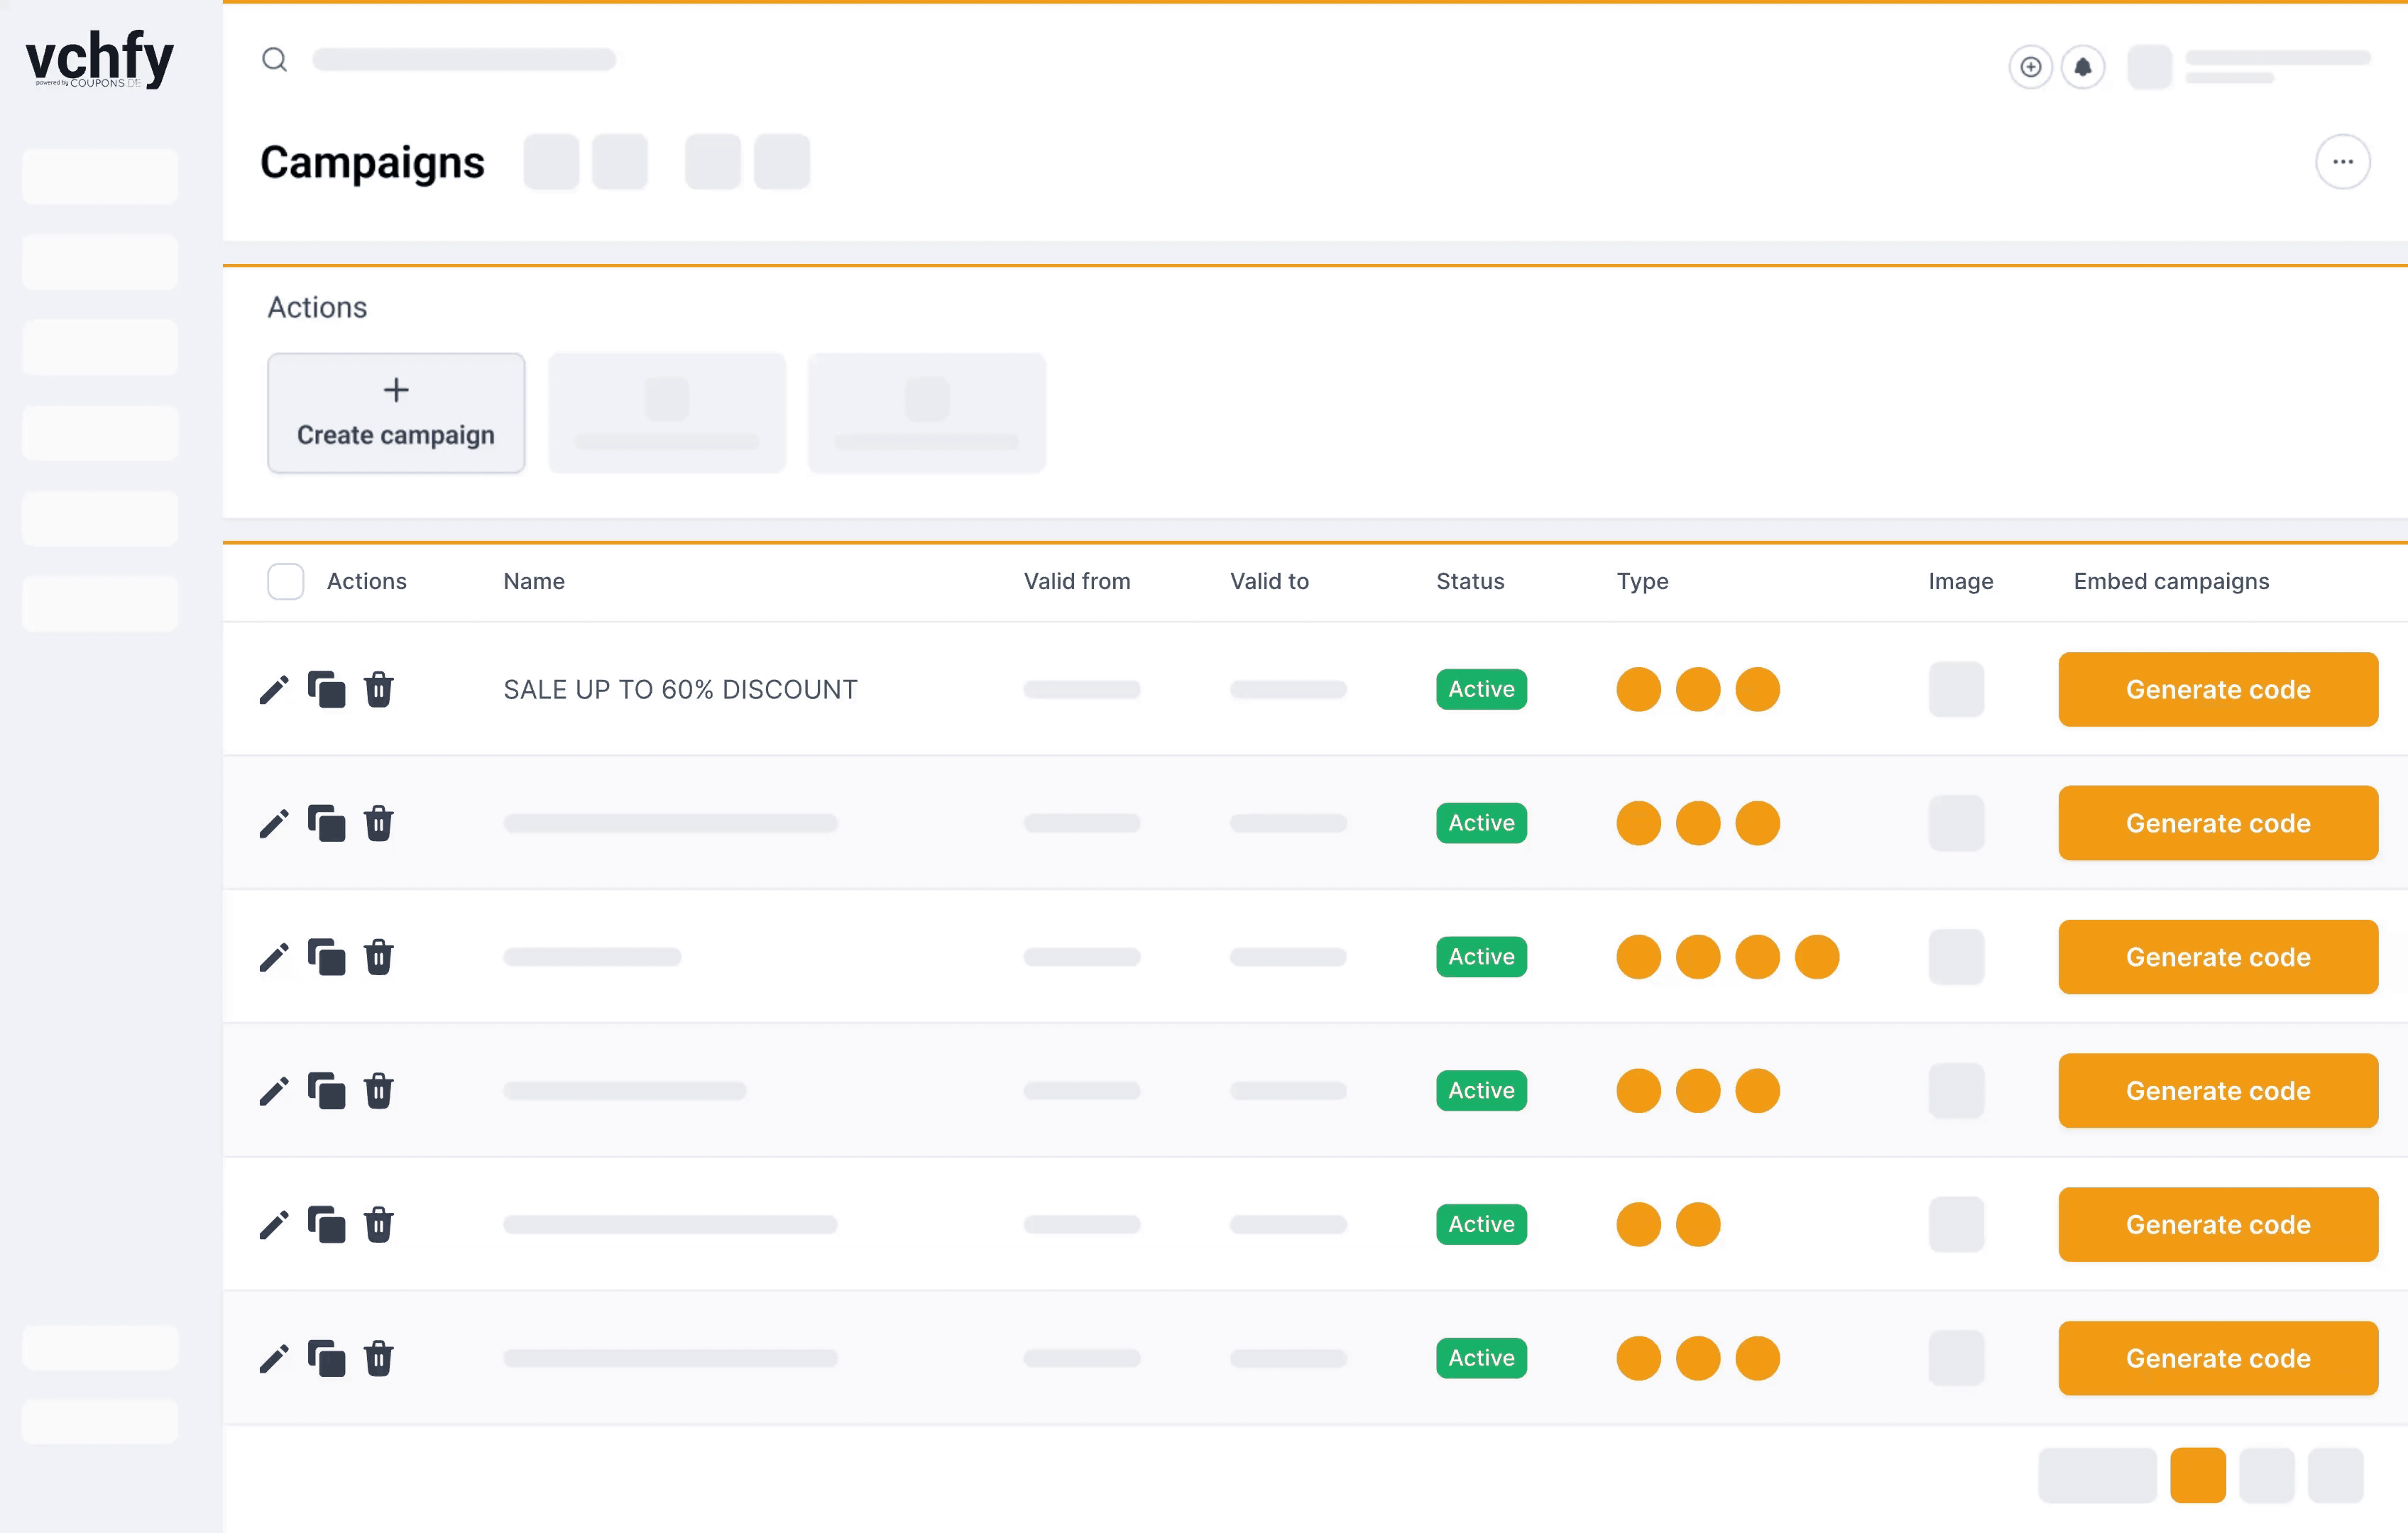Click the search magnifier icon
The height and width of the screenshot is (1533, 2408).
pyautogui.click(x=275, y=60)
